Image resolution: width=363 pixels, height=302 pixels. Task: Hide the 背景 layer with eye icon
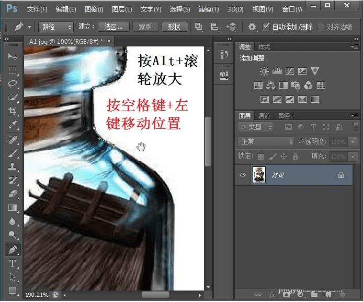243,175
